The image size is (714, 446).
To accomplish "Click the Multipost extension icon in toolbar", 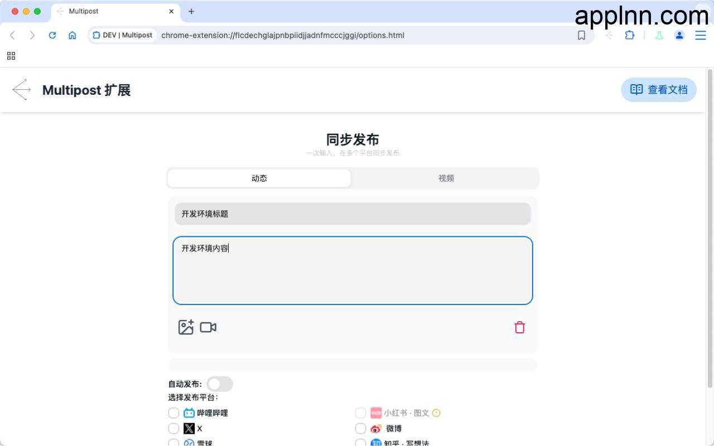I will [x=609, y=35].
